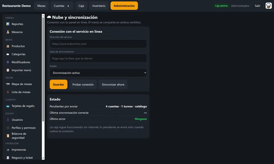Go to Usuarios page
This screenshot has height=164, width=274.
coord(22,120)
